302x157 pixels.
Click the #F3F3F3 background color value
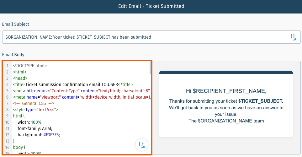51,135
